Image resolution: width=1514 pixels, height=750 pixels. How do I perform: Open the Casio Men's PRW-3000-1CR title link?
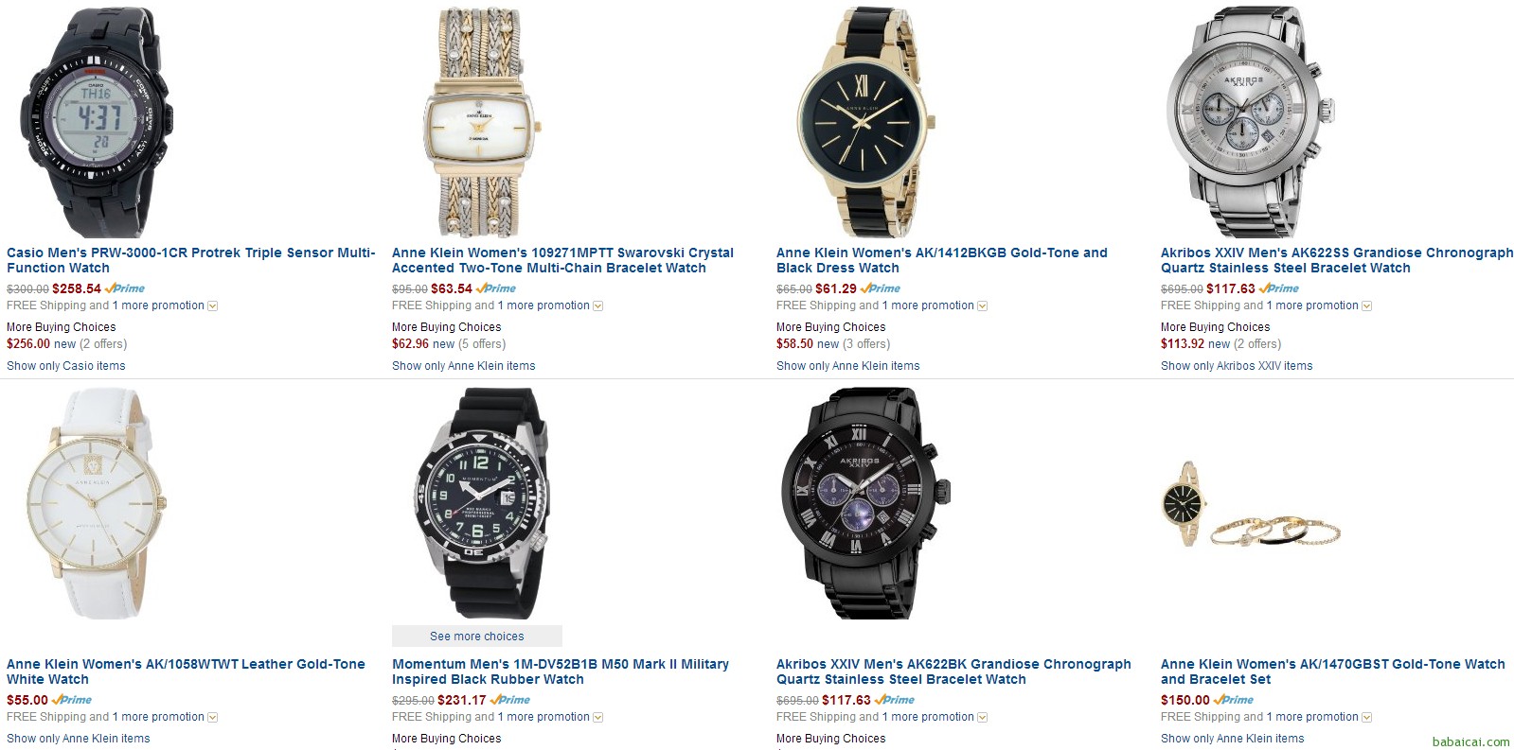[191, 260]
